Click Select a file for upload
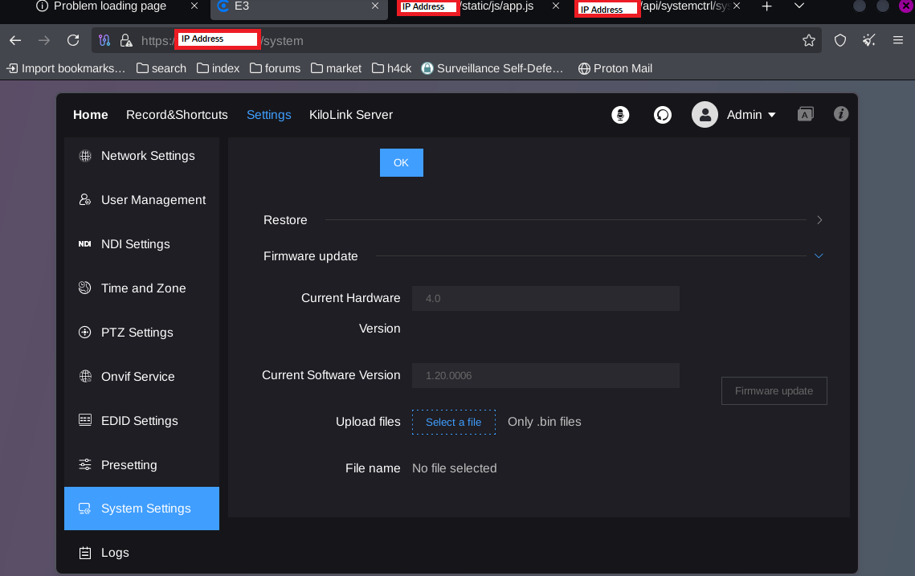The height and width of the screenshot is (576, 915). pos(454,422)
